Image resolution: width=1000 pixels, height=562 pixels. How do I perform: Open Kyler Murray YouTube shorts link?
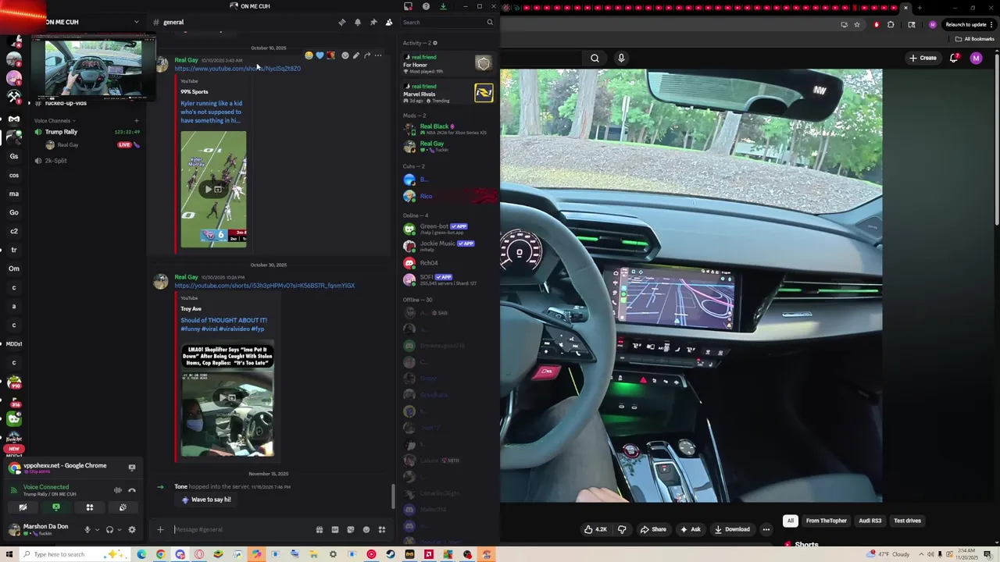(x=237, y=69)
